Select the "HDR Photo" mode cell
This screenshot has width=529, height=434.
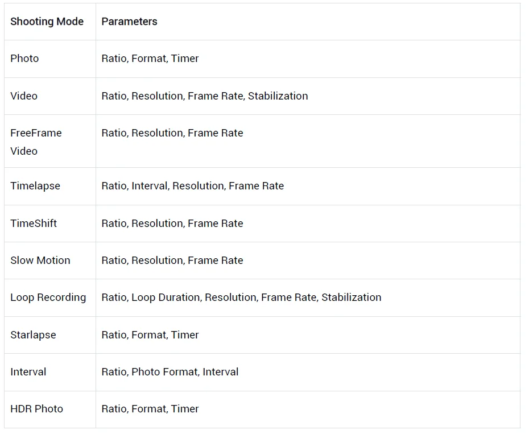36,408
